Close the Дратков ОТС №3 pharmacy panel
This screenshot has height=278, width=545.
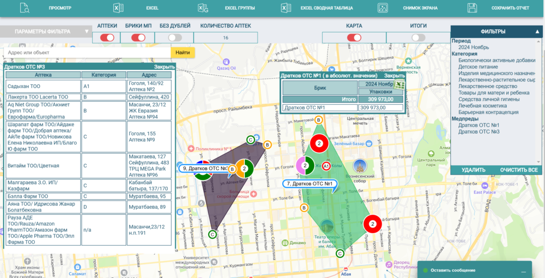tap(164, 68)
